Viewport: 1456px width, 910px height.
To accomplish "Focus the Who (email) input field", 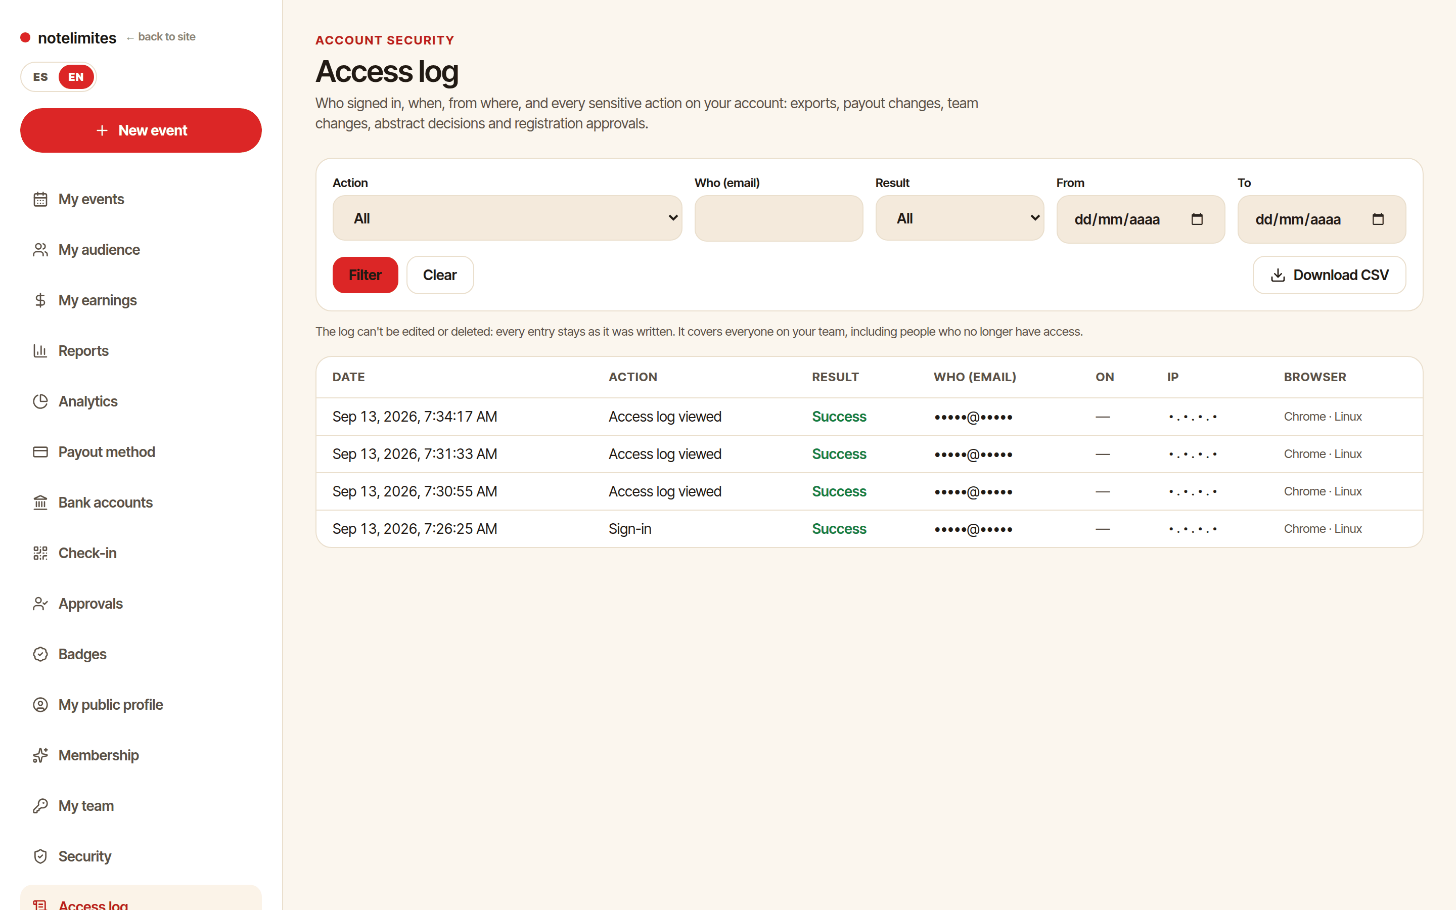I will (779, 218).
